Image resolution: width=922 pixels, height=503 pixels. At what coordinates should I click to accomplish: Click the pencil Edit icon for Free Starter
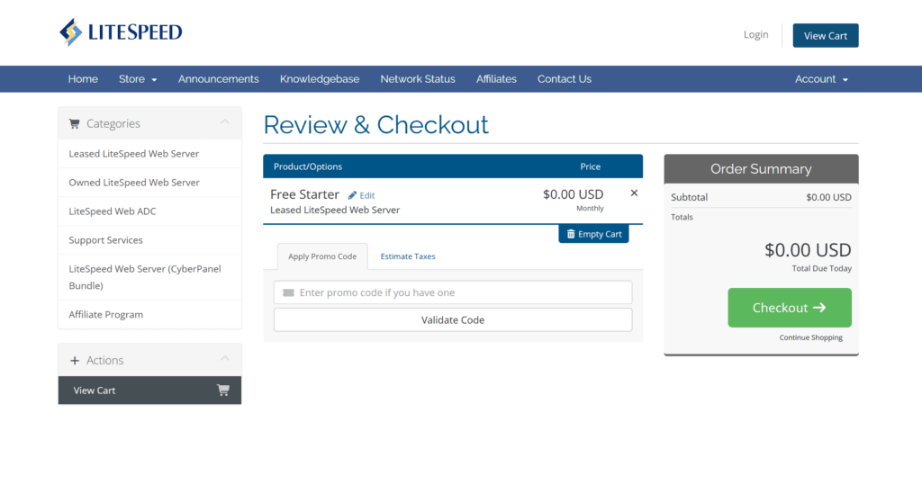352,195
